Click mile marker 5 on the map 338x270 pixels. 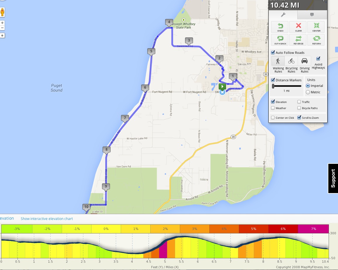tap(151, 51)
